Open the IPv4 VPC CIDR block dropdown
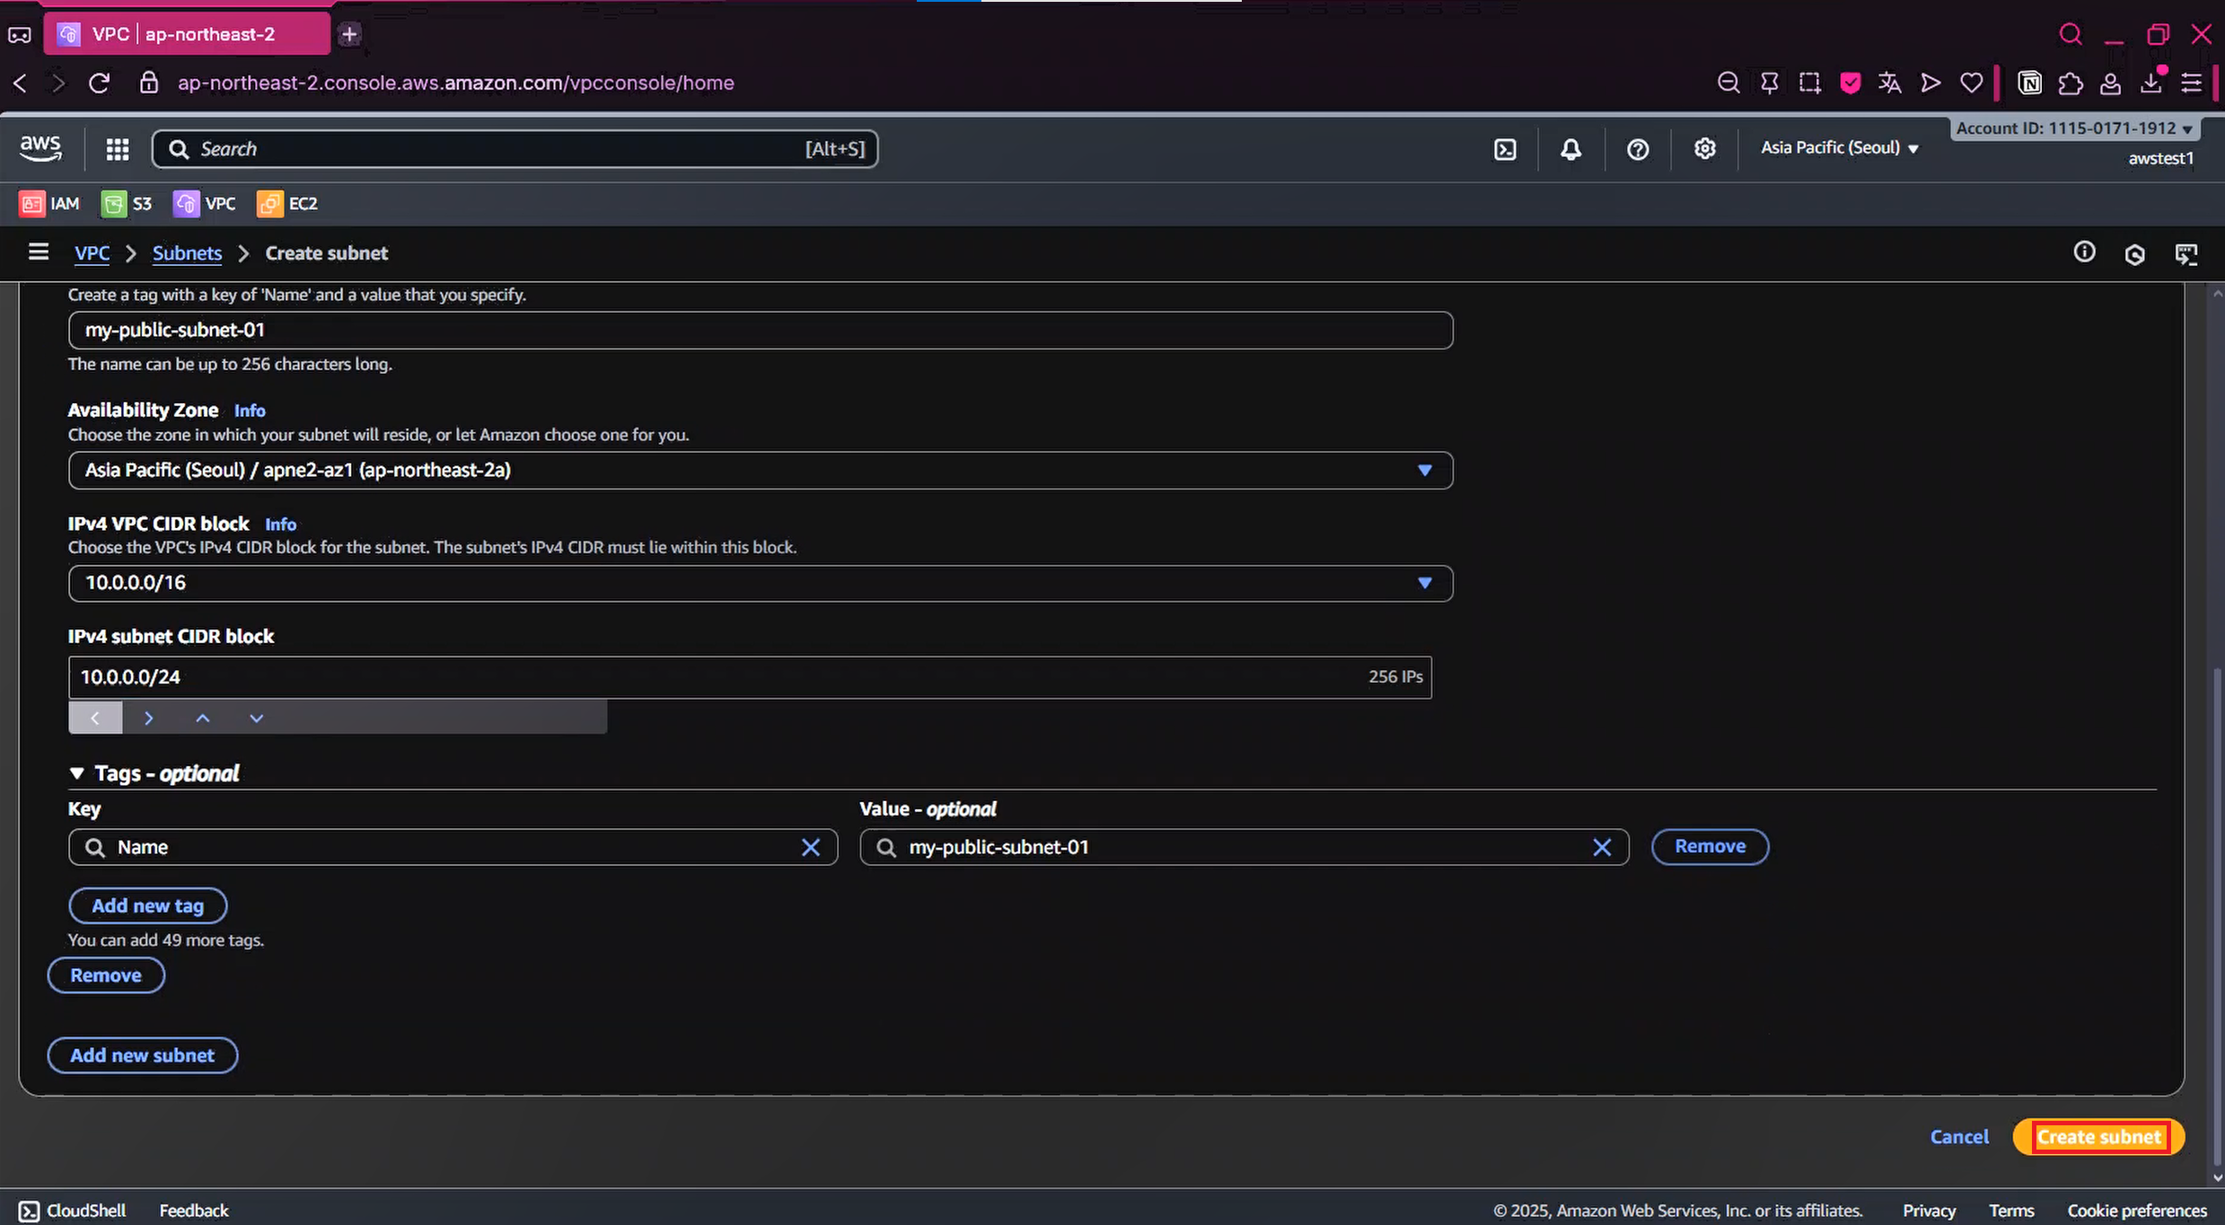Screen dimensions: 2225x1225 point(760,583)
